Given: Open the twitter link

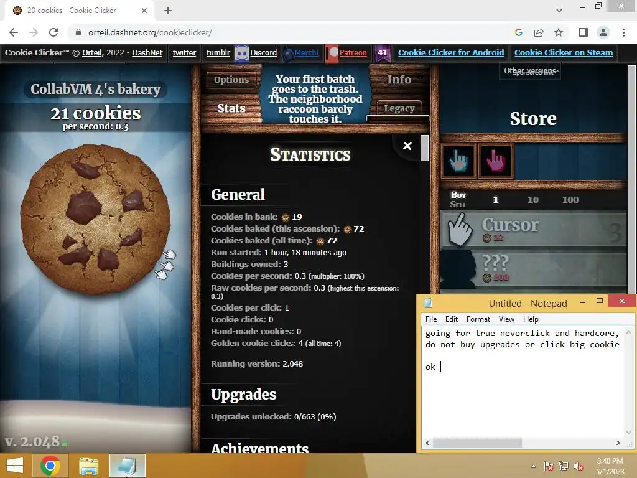Looking at the screenshot, I should coord(184,52).
